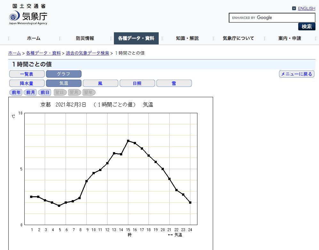319x250 pixels.
Task: Click the Japan Meteorological Agency logo
Action: (x=28, y=15)
